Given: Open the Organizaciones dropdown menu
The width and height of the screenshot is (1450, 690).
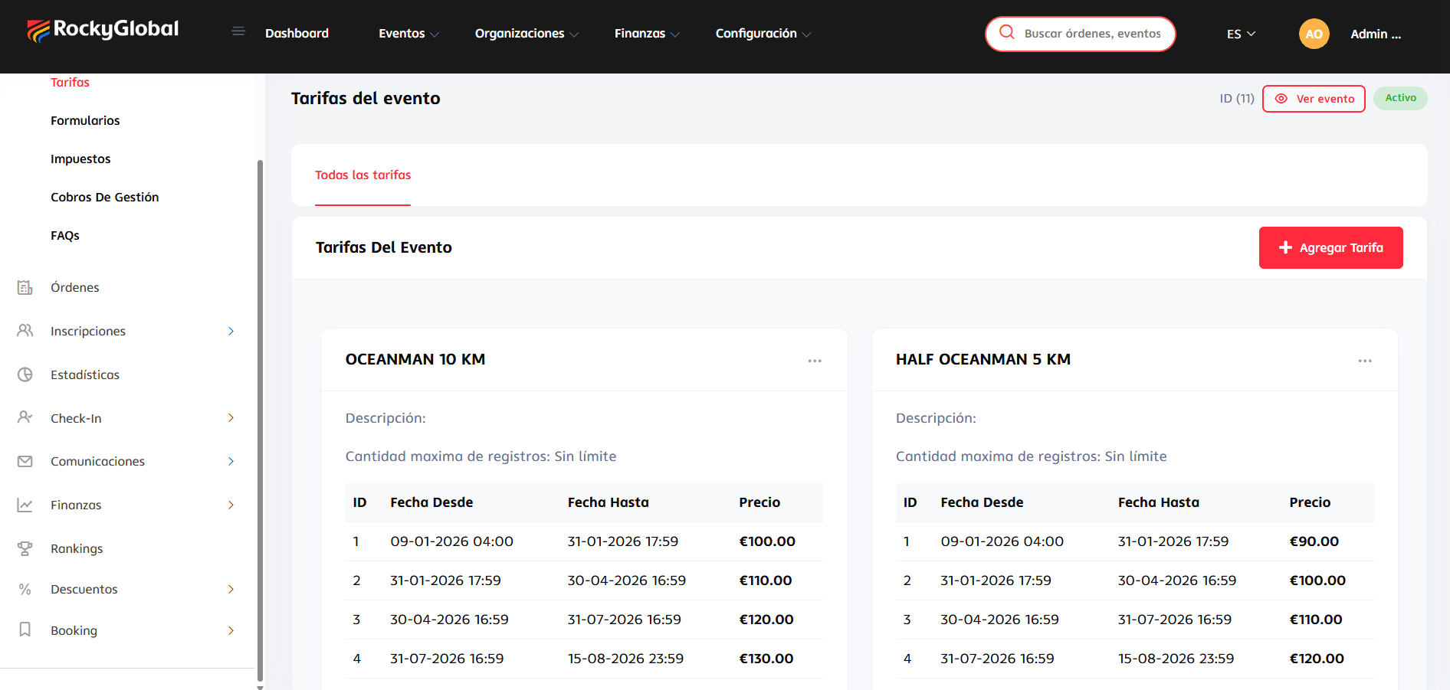Looking at the screenshot, I should 527,34.
